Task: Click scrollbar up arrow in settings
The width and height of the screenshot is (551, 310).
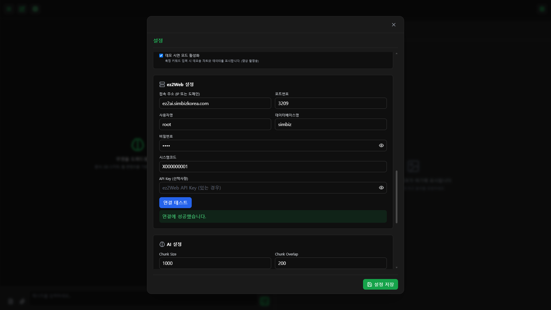Action: pyautogui.click(x=397, y=54)
